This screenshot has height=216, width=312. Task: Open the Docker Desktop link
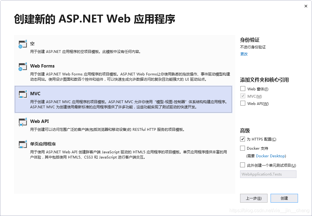coord(271,156)
